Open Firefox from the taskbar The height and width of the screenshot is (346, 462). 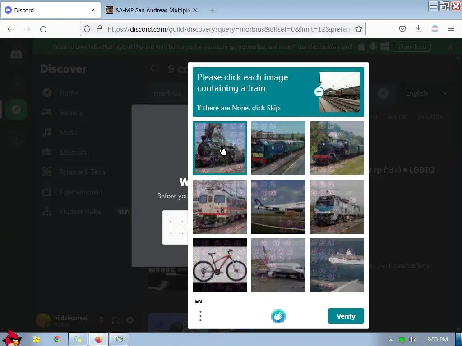(99, 340)
